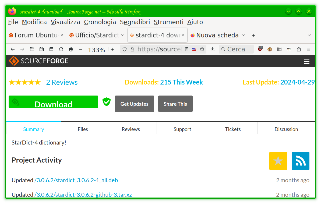Open the 2 Reviews link

(x=62, y=82)
